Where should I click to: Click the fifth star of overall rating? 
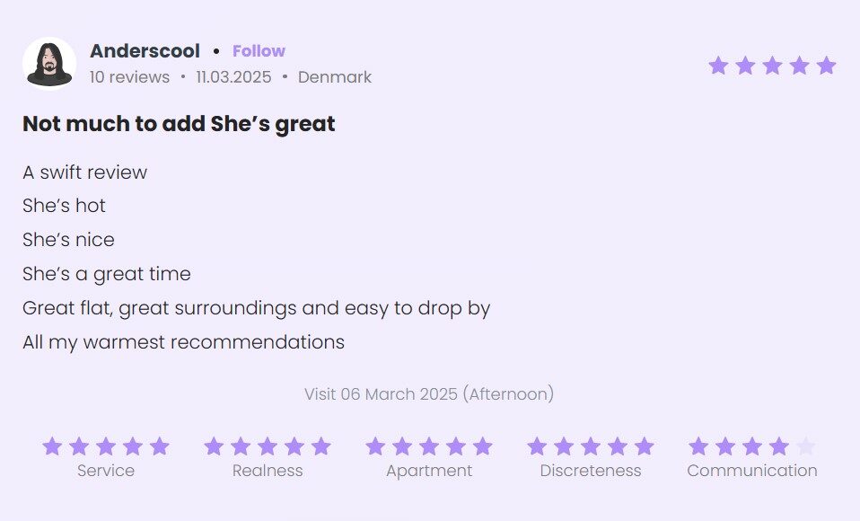click(827, 66)
